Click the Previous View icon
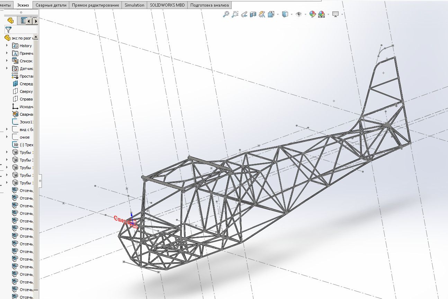Viewport: 448px width, 299px height. click(244, 14)
